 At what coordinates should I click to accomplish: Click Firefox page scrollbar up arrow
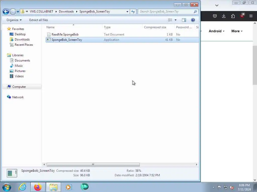tap(255, 23)
